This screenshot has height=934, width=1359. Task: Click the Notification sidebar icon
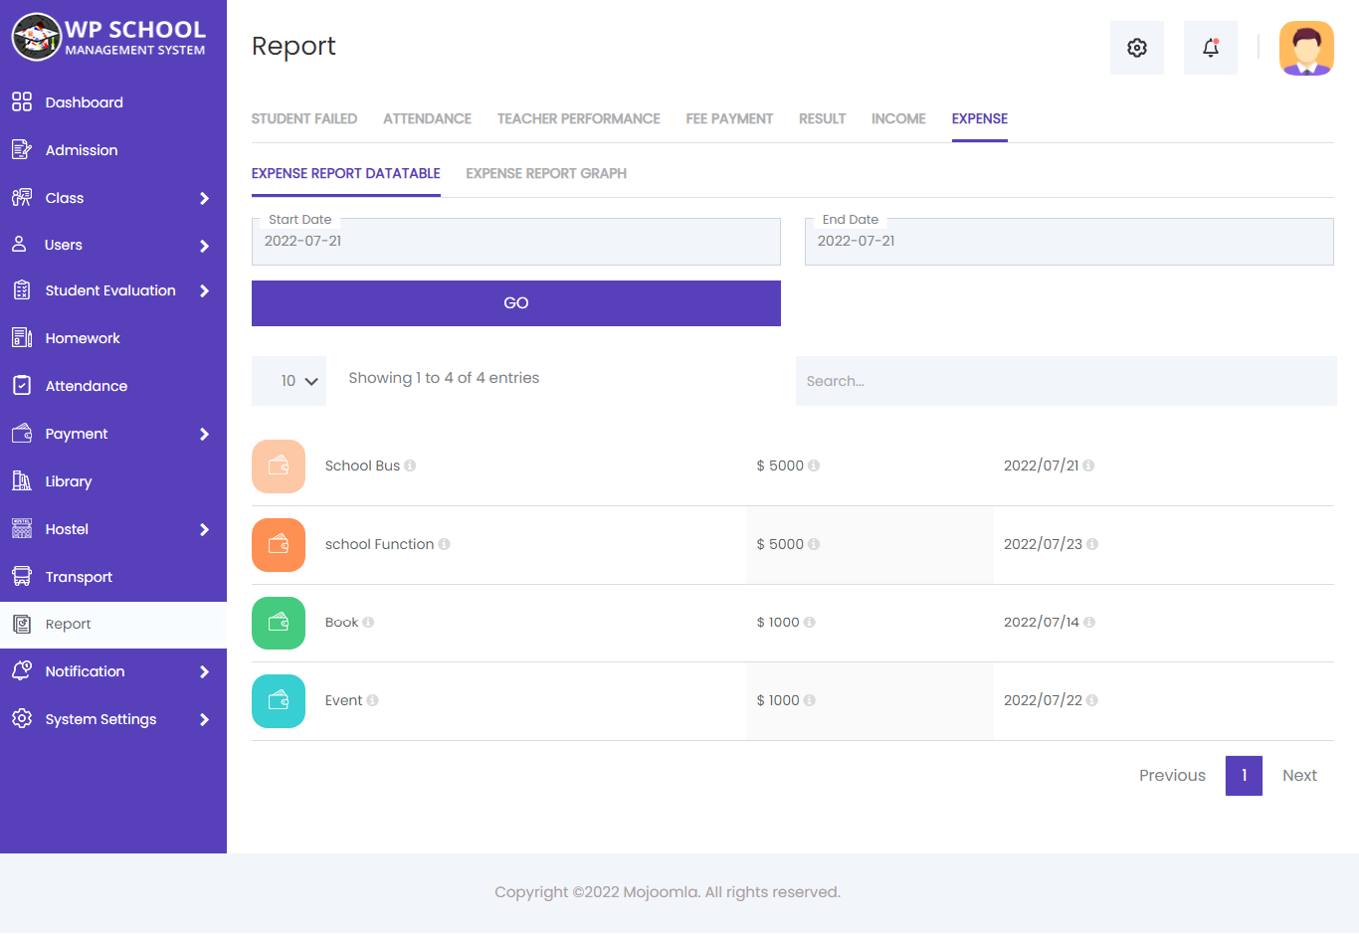point(22,670)
